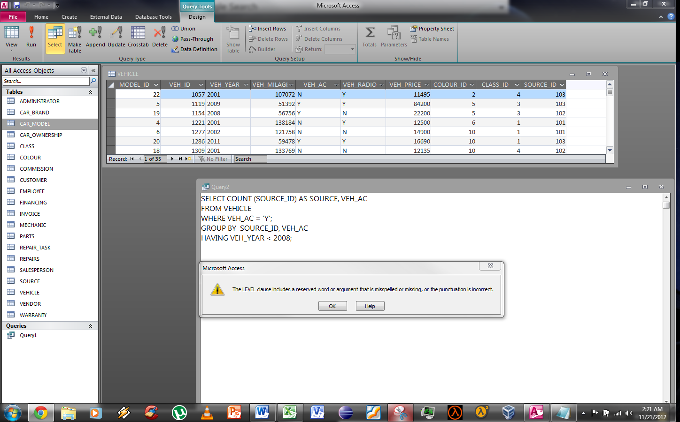This screenshot has width=680, height=422.
Task: Collapse the Queries group in navigation pane
Action: pyautogui.click(x=90, y=326)
